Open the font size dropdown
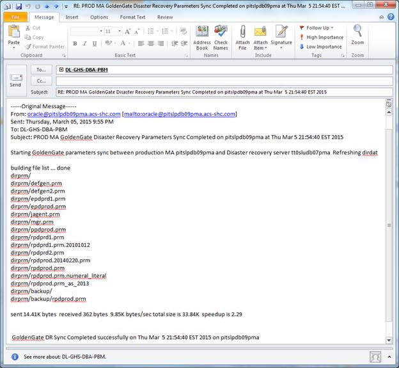This screenshot has width=399, height=368. [119, 31]
